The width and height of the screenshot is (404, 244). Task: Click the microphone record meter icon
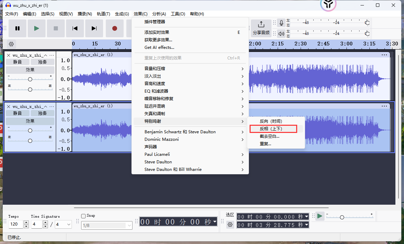[281, 23]
